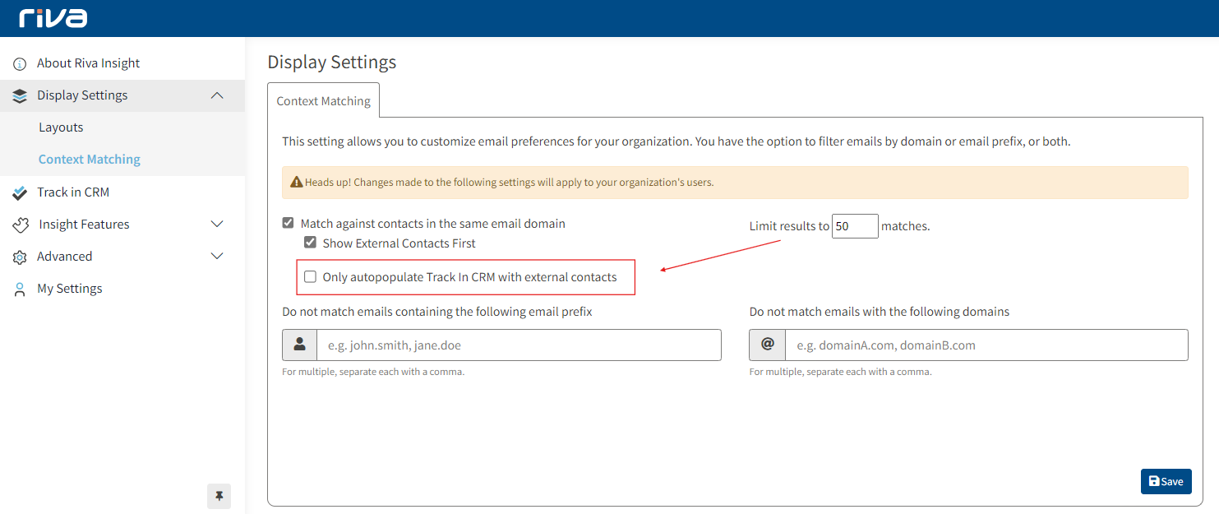The width and height of the screenshot is (1219, 514).
Task: Switch to the Context Matching tab
Action: 323,101
